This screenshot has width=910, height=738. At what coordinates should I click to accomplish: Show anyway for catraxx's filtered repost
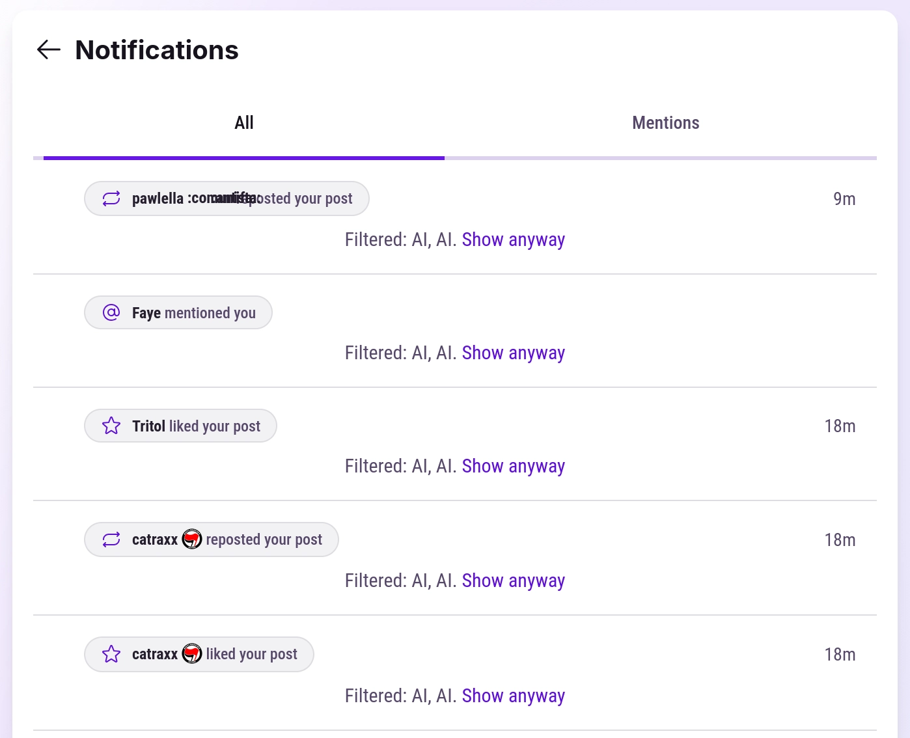tap(513, 580)
